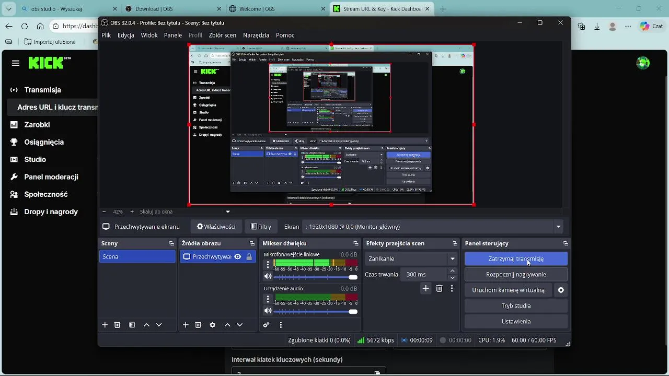
Task: Remove the source via Źródła obrazu trash icon
Action: [x=198, y=325]
